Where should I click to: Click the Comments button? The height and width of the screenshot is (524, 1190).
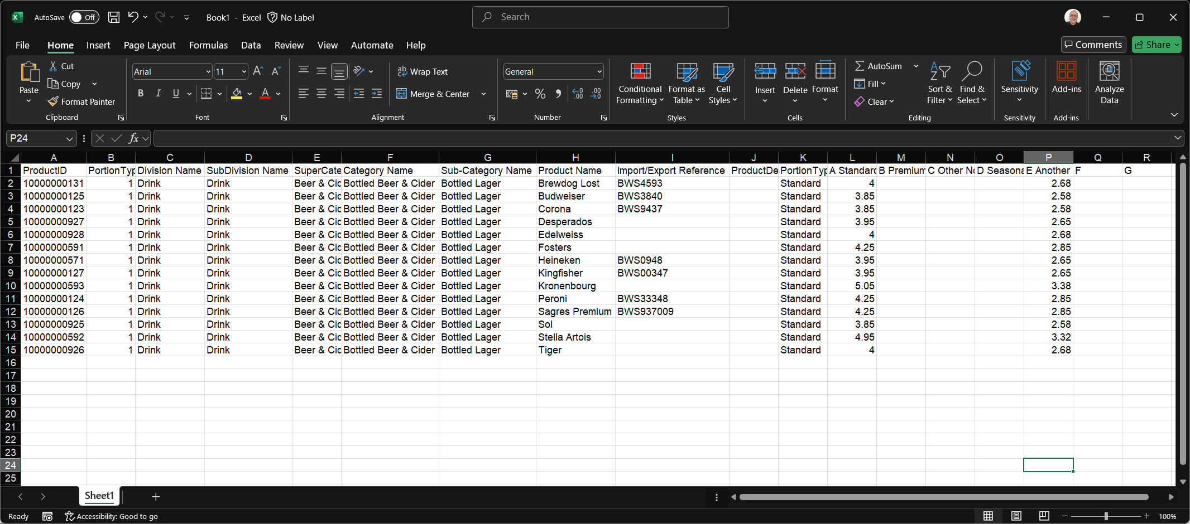(1093, 45)
